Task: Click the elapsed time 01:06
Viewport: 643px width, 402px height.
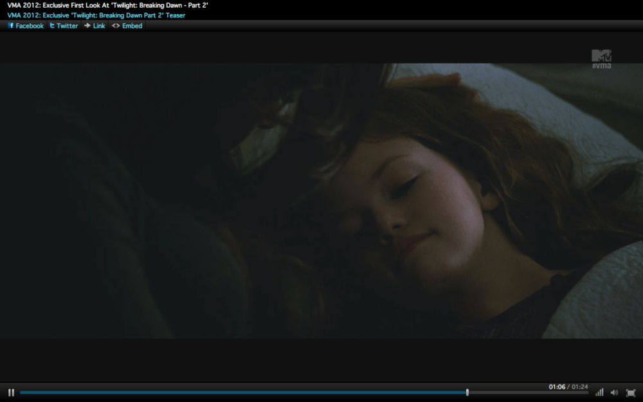Action: point(556,387)
